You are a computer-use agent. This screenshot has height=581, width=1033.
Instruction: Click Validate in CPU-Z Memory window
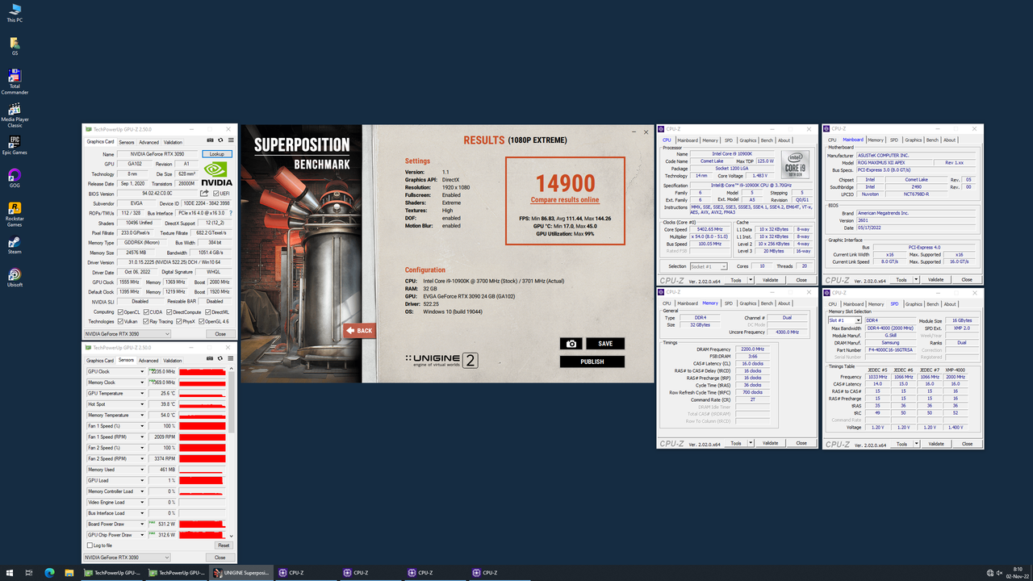pos(771,443)
